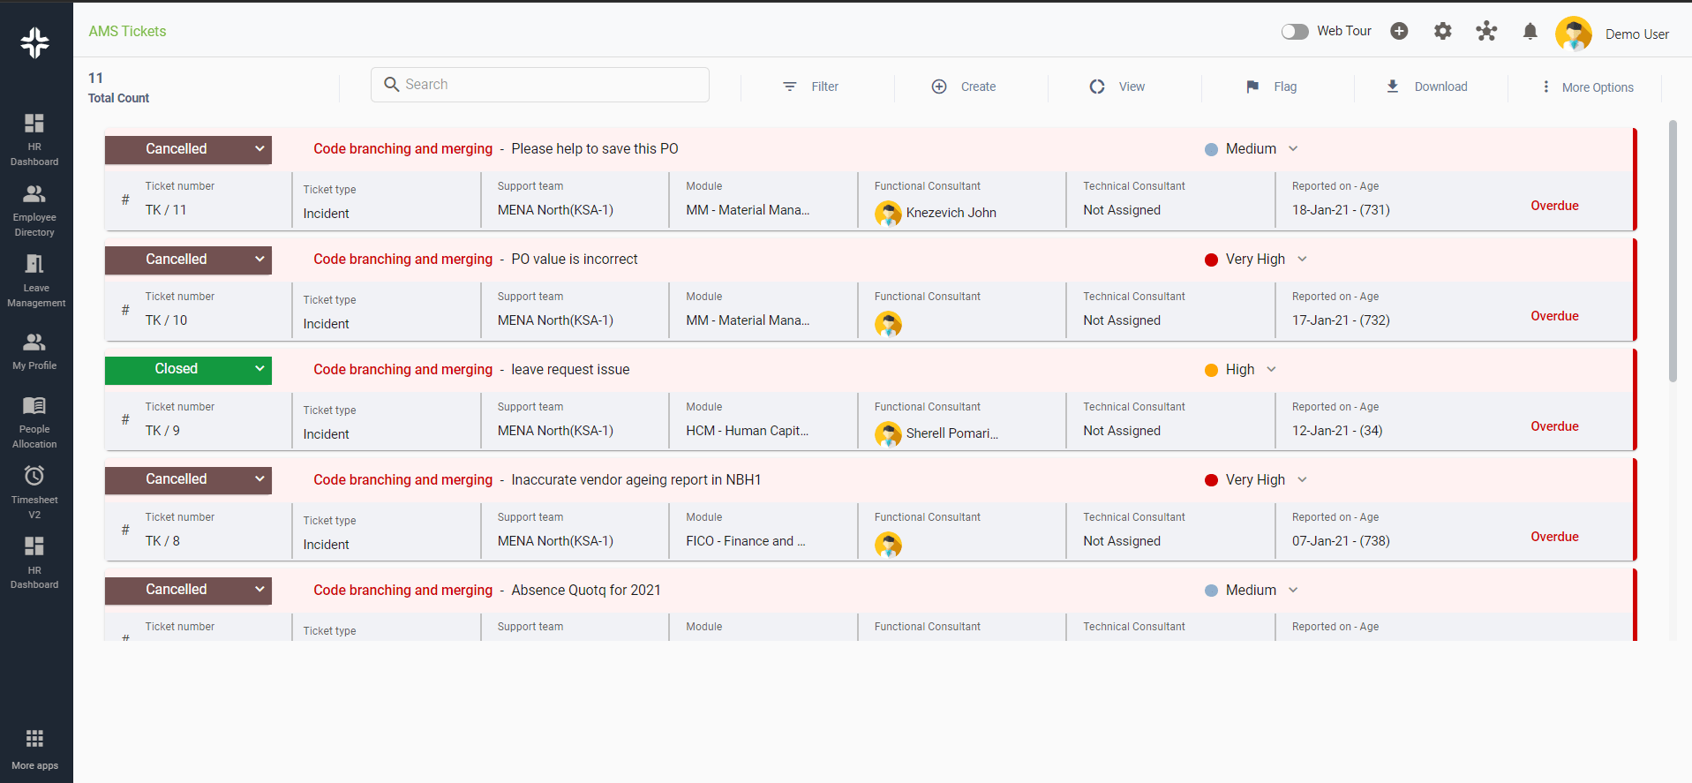Click the network hub icon in the header
The image size is (1692, 783).
[x=1486, y=32]
